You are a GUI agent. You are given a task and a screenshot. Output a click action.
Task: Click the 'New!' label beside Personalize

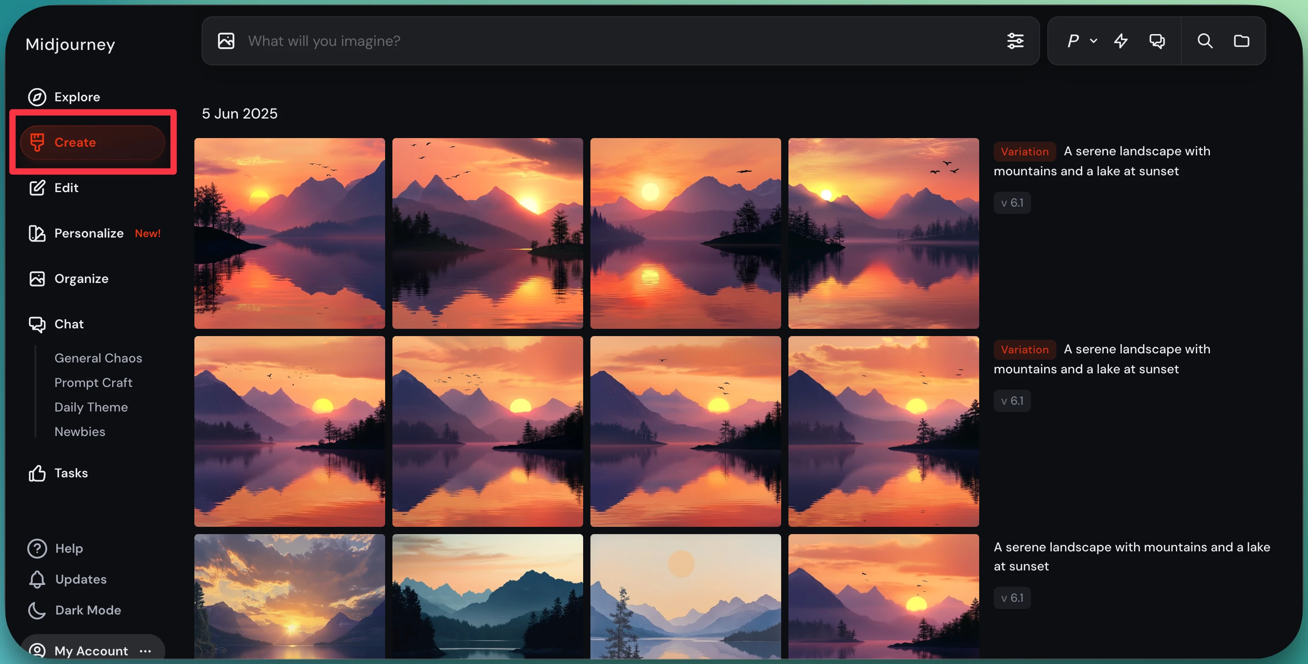(x=147, y=233)
